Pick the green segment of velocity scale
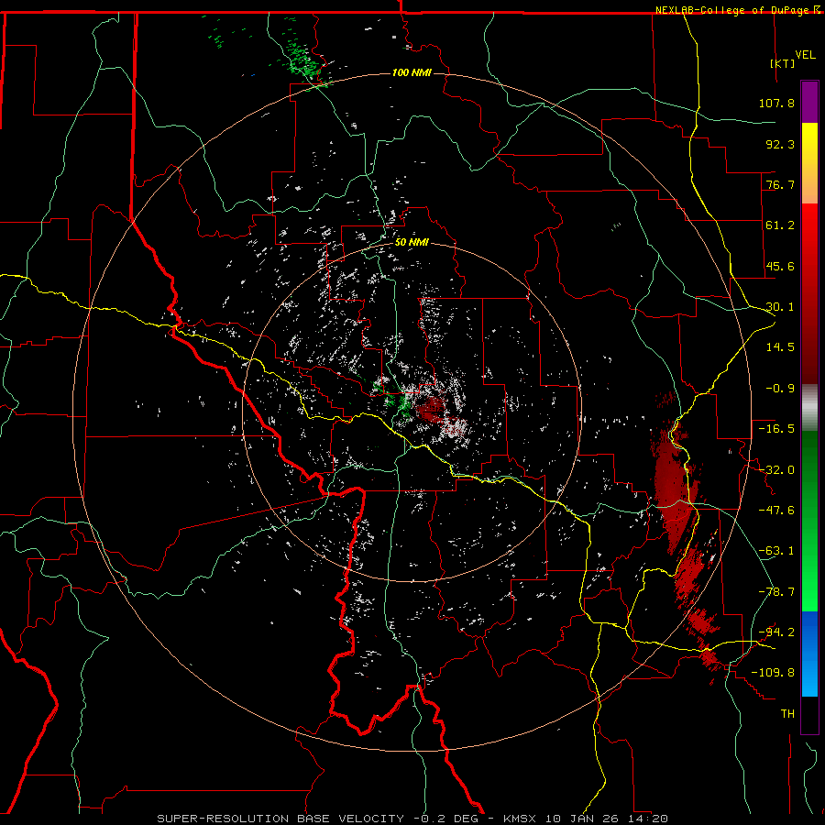 (809, 521)
